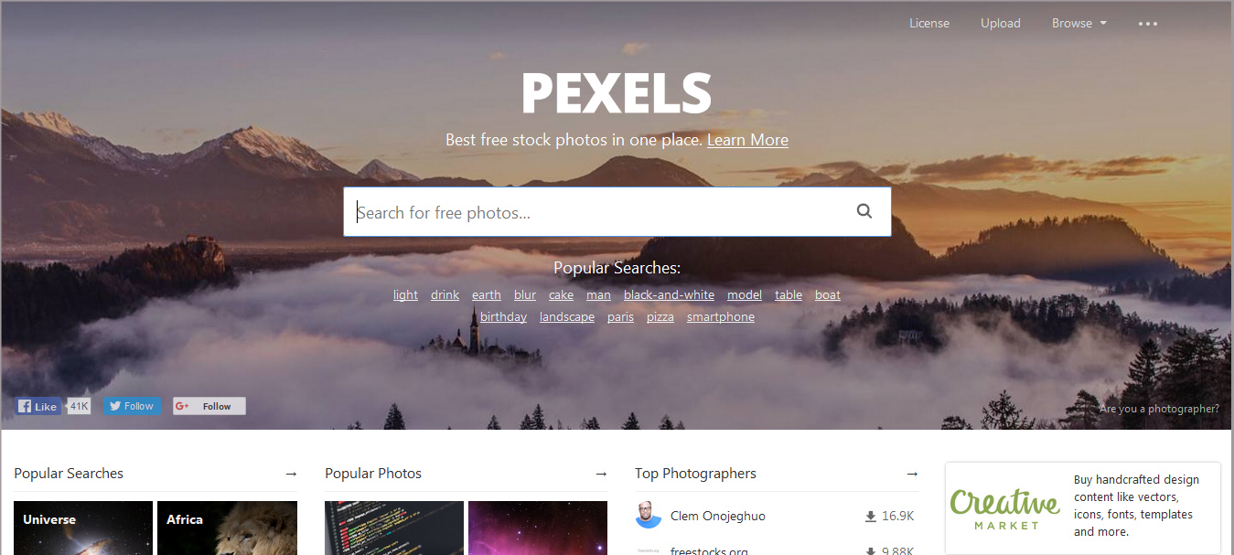Open the Creative Market advertisement
The image size is (1234, 555).
[1083, 507]
